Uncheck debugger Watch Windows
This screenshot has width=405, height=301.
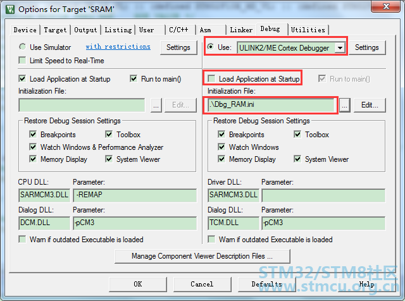click(x=221, y=147)
